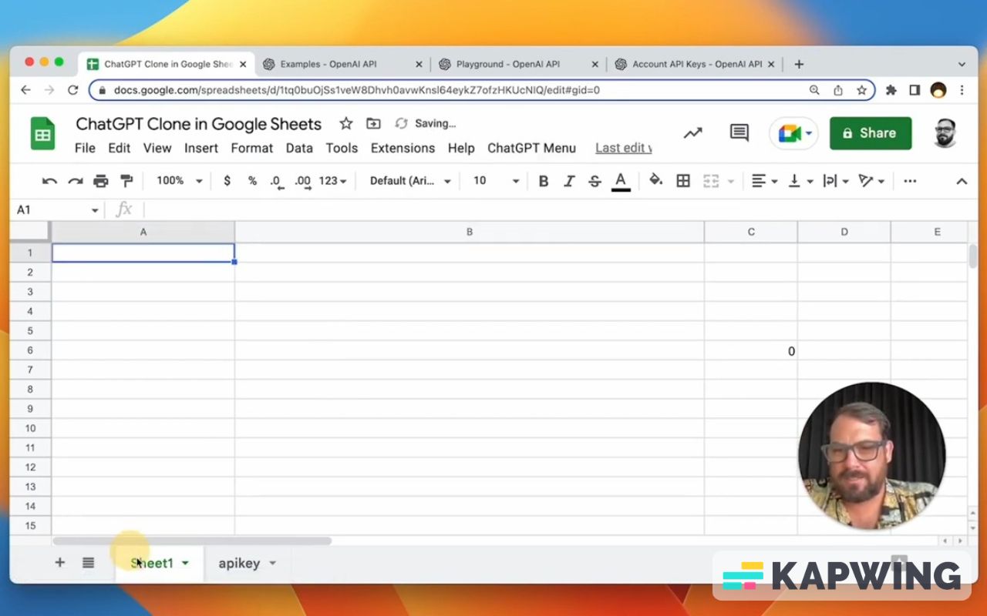The height and width of the screenshot is (616, 987).
Task: Decrease decimal places icon
Action: (277, 181)
